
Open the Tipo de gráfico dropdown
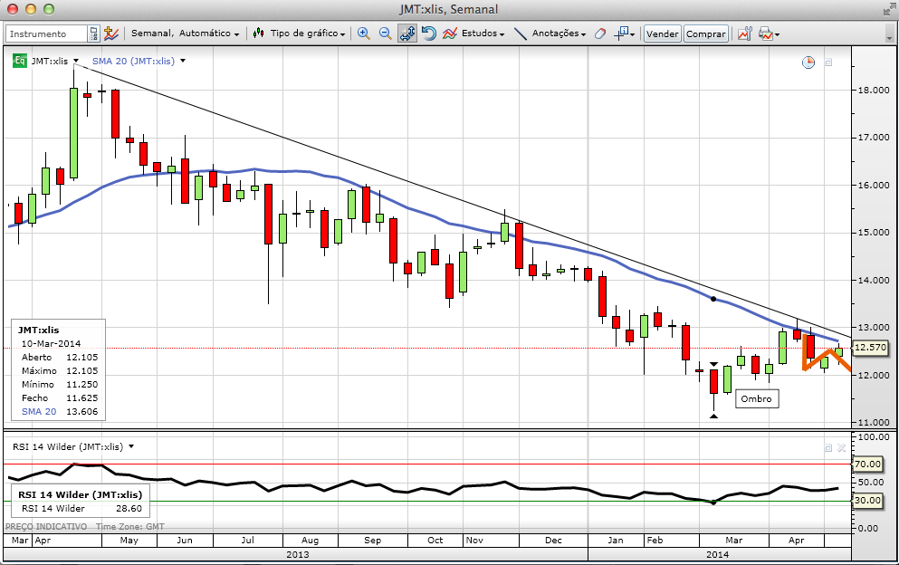[x=308, y=34]
